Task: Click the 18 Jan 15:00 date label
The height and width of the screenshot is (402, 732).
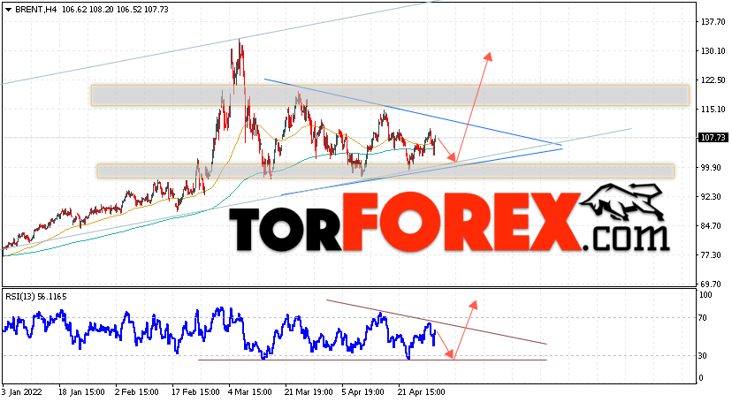Action: click(82, 392)
